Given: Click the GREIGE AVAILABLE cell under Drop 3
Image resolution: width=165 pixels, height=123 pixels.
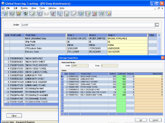Looking at the screenshot, I should coord(127,38).
